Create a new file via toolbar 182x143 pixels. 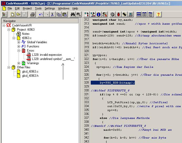click(12, 14)
